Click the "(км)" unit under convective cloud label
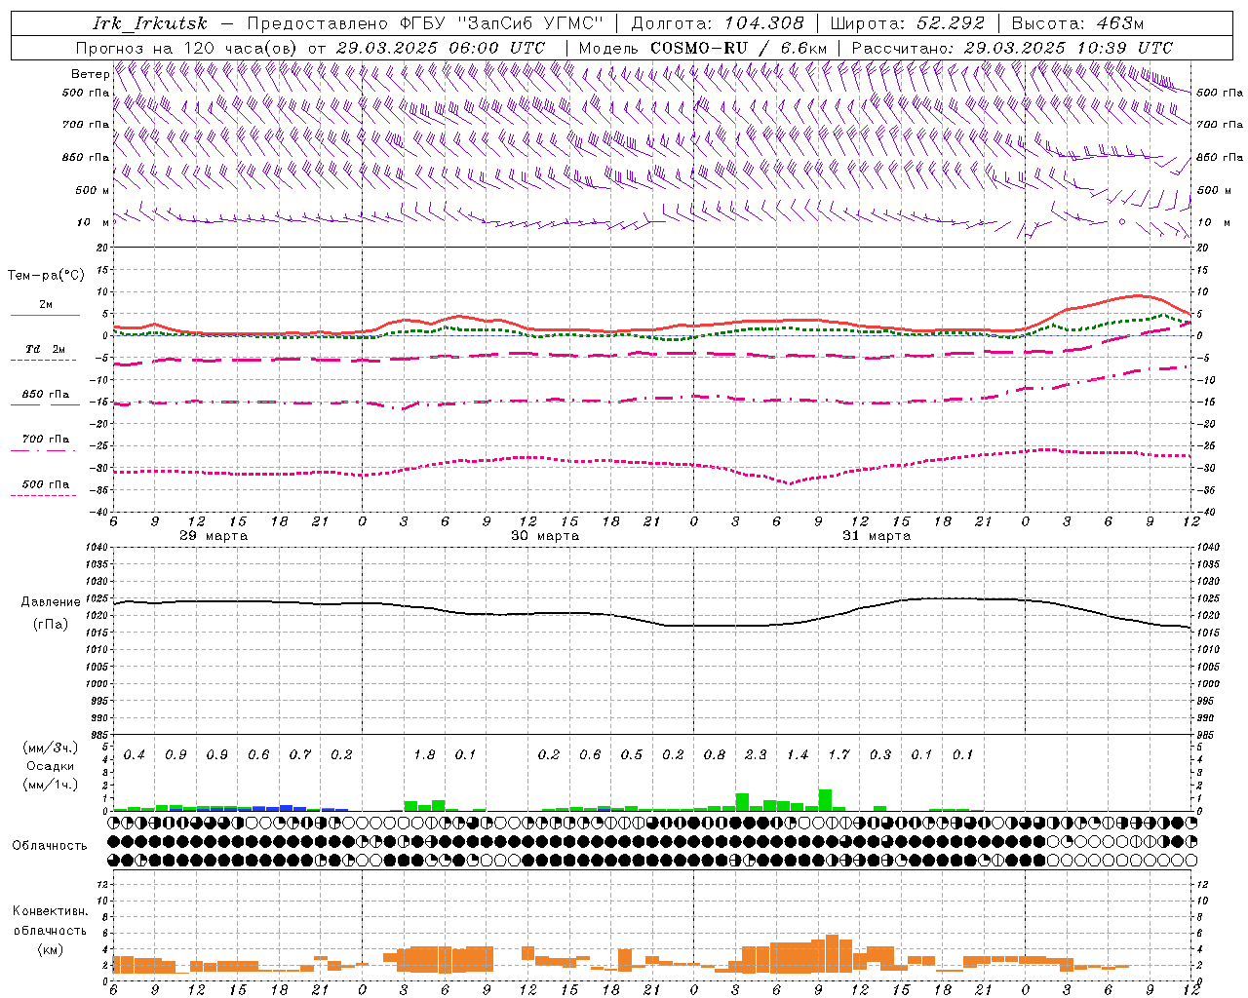 [x=50, y=949]
